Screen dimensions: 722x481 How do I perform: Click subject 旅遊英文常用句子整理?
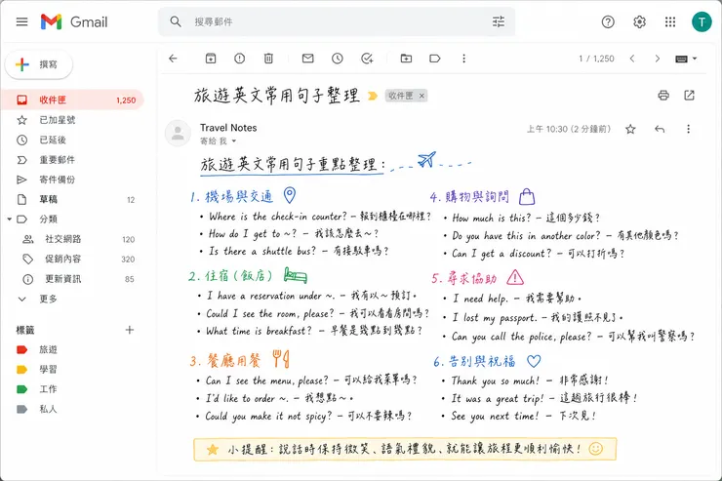click(x=276, y=96)
